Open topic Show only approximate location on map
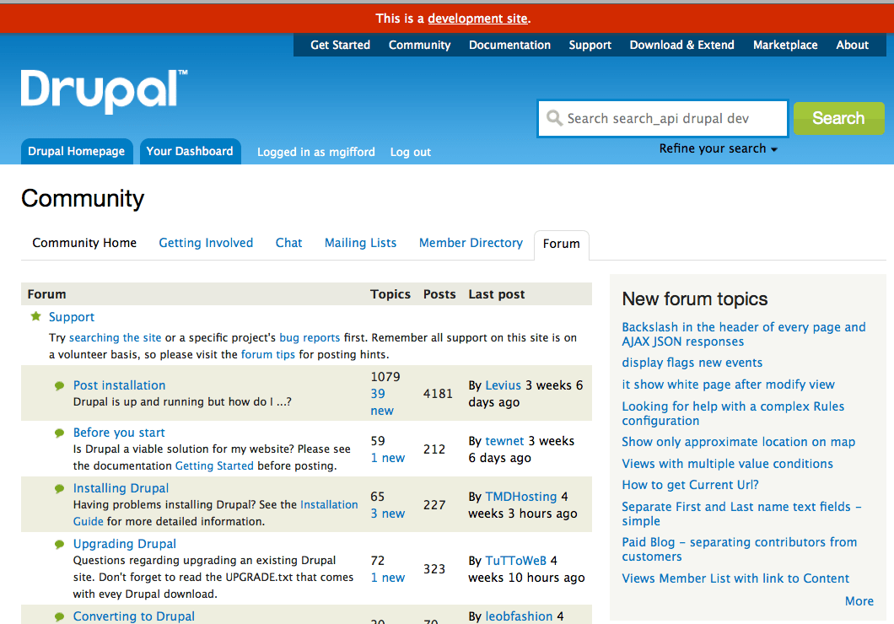 coord(738,442)
